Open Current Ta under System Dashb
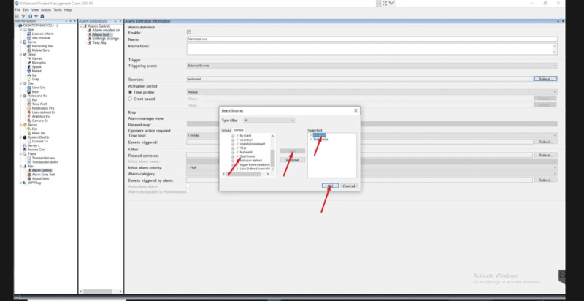 [40, 141]
